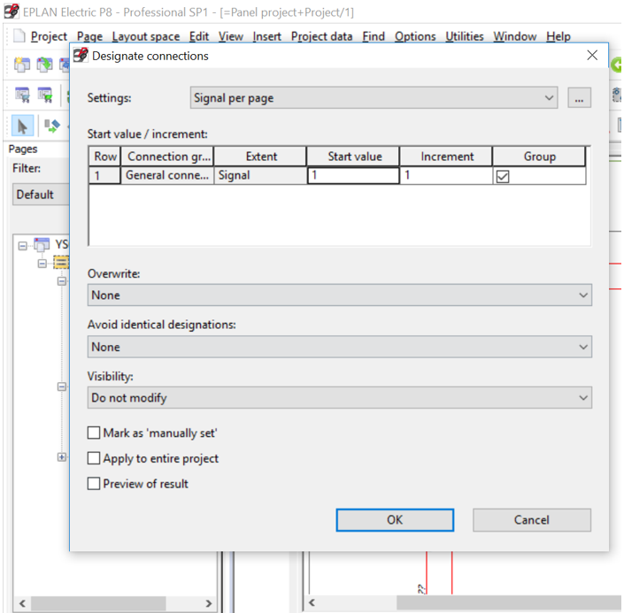The height and width of the screenshot is (613, 624).
Task: Click the parts cart icon with blue cart
Action: [22, 95]
